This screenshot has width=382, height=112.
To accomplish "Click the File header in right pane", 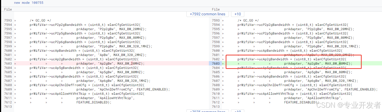I will (x=216, y=9).
